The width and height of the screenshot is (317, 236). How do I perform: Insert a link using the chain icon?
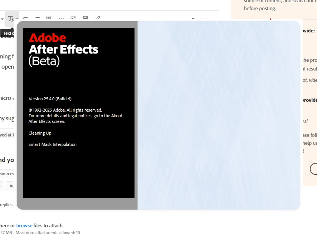coord(97,18)
